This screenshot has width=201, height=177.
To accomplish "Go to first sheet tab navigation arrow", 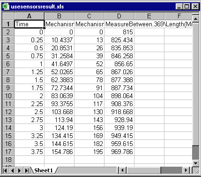I will tap(5, 170).
